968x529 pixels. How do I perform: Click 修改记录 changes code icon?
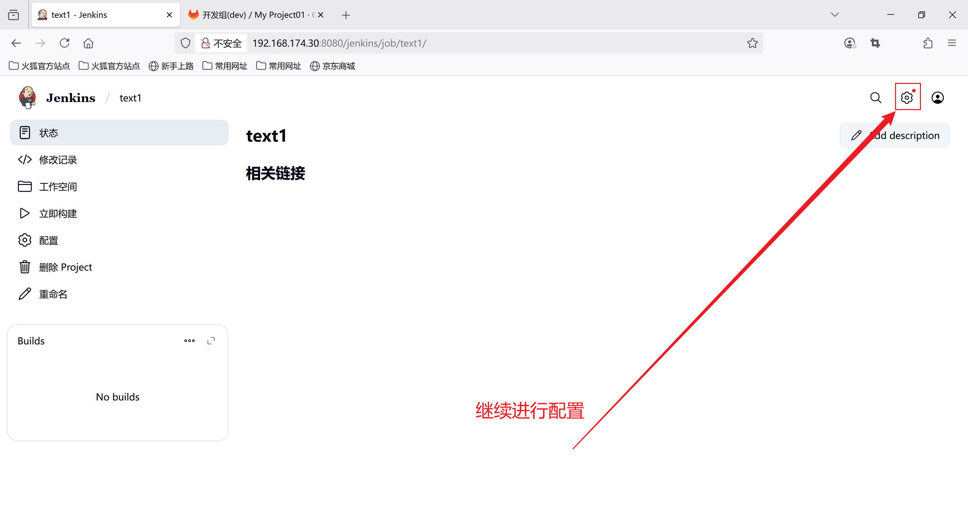pos(25,160)
